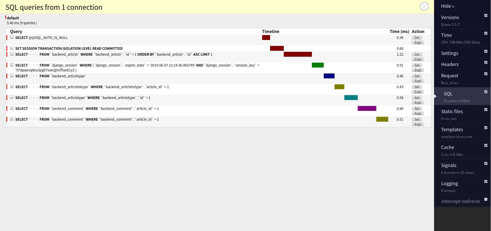Click the teal articletype timeline bar
The height and width of the screenshot is (231, 491).
pos(351,97)
